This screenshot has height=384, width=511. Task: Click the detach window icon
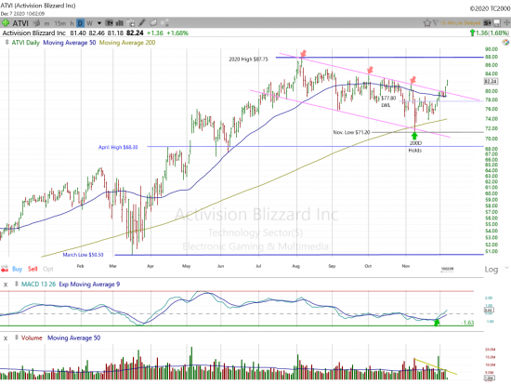pos(497,23)
